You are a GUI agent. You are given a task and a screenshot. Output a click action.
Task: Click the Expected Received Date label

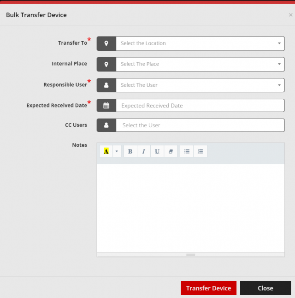(57, 105)
